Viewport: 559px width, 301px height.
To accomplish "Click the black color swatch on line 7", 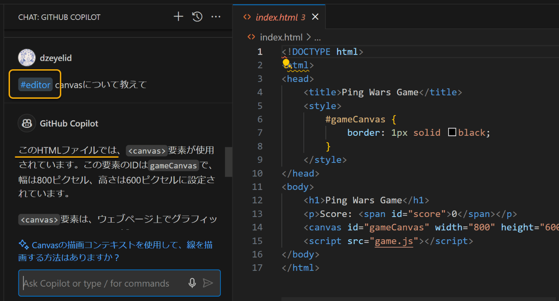I will 452,133.
